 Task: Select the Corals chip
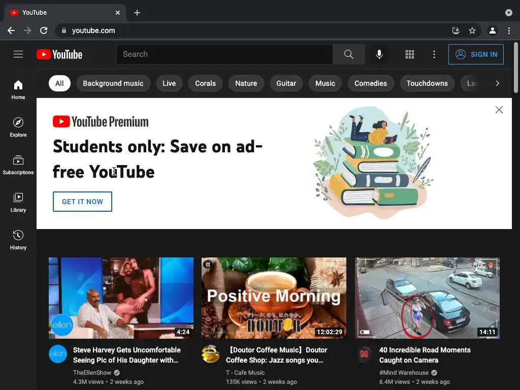(x=205, y=83)
